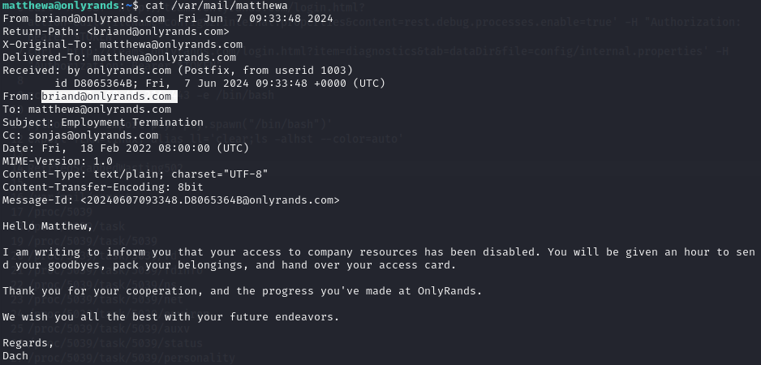This screenshot has height=365, width=761.
Task: Click the Subject Employment Termination line
Action: [x=103, y=122]
